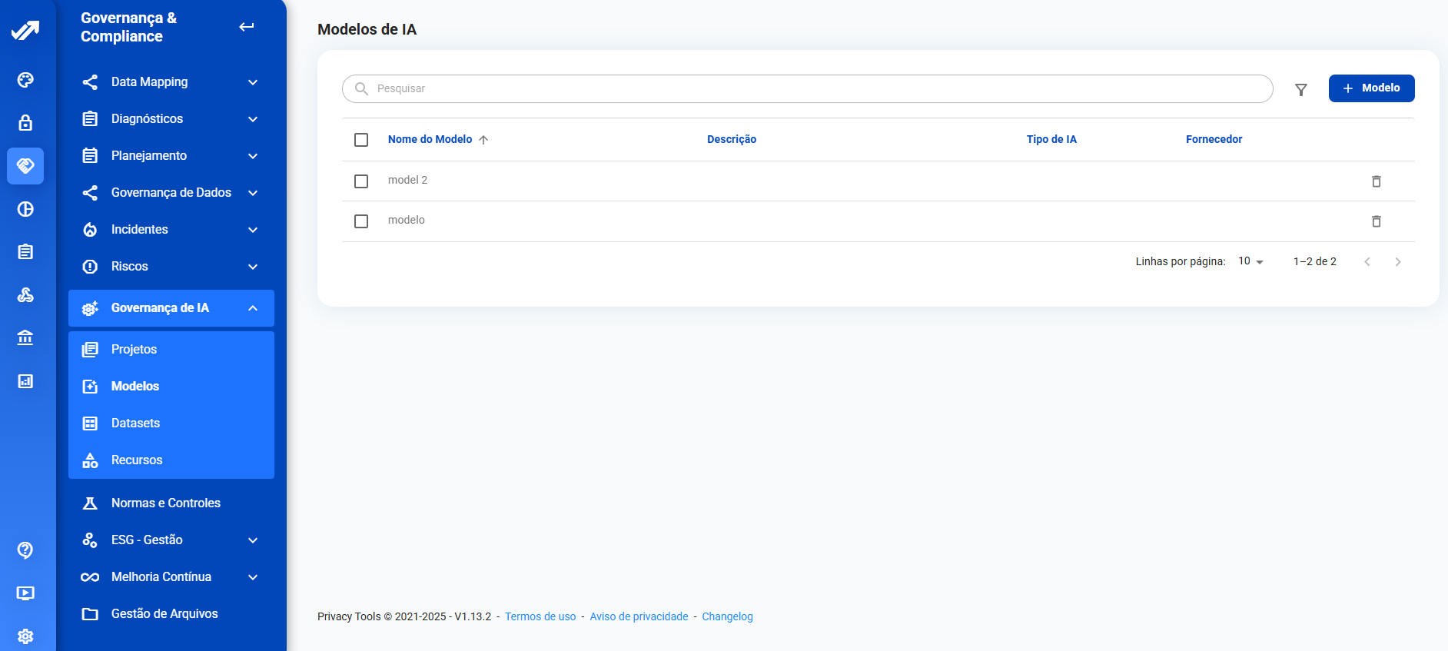Viewport: 1448px width, 651px height.
Task: Click the palette icon in left rail
Action: click(25, 80)
